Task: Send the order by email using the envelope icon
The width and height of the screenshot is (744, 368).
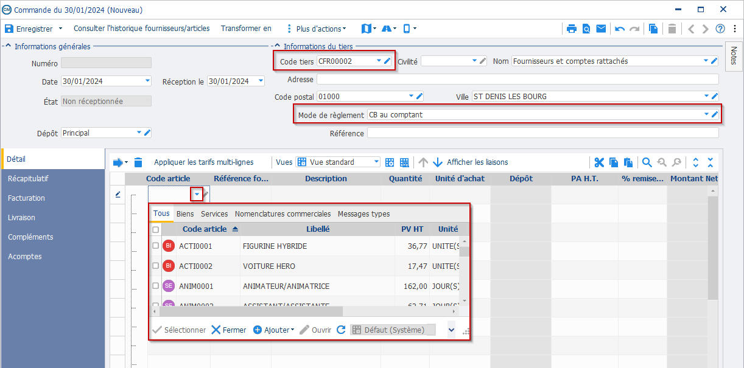Action: coord(601,29)
